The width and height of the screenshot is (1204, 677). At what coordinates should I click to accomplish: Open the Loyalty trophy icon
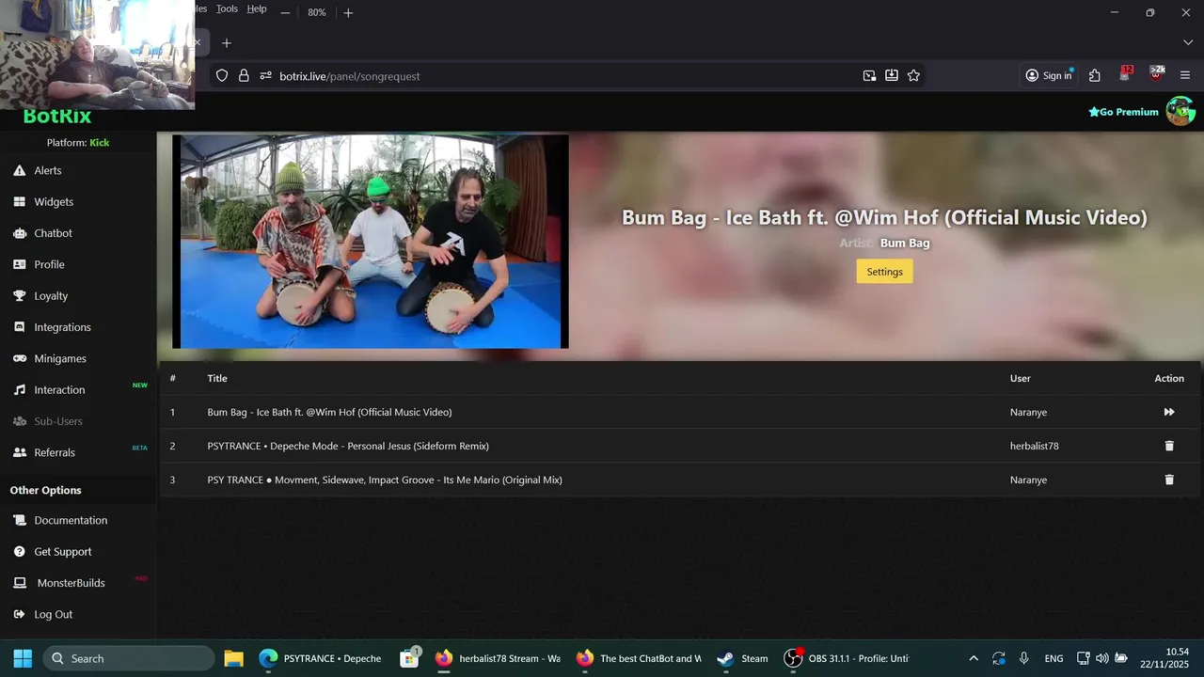(x=19, y=295)
